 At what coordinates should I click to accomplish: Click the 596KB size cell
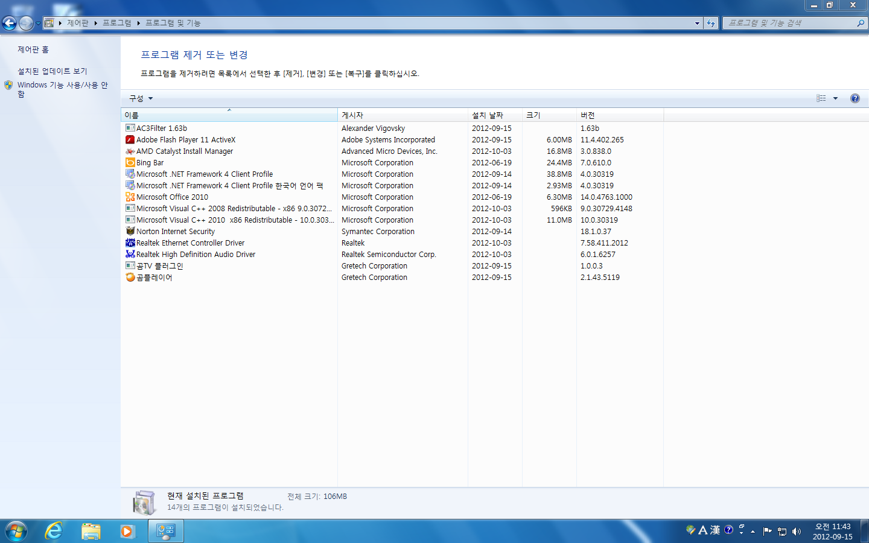tap(561, 209)
